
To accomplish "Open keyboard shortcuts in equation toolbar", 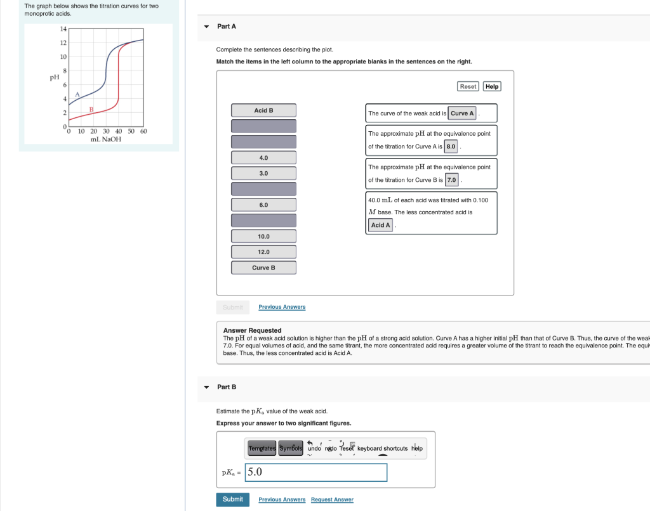I will tap(382, 448).
